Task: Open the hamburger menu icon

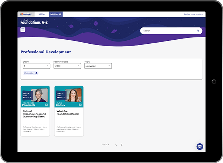Action: coord(23,30)
